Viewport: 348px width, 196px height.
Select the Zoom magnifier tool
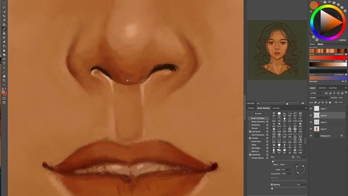[4, 81]
